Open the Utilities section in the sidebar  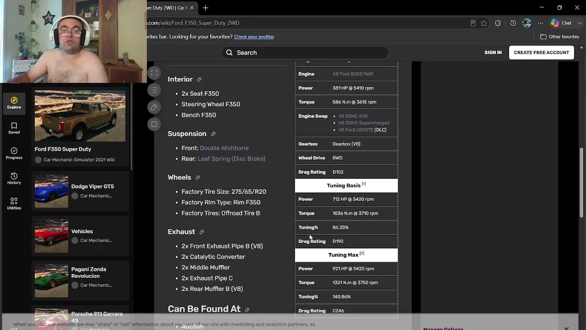[x=14, y=203]
